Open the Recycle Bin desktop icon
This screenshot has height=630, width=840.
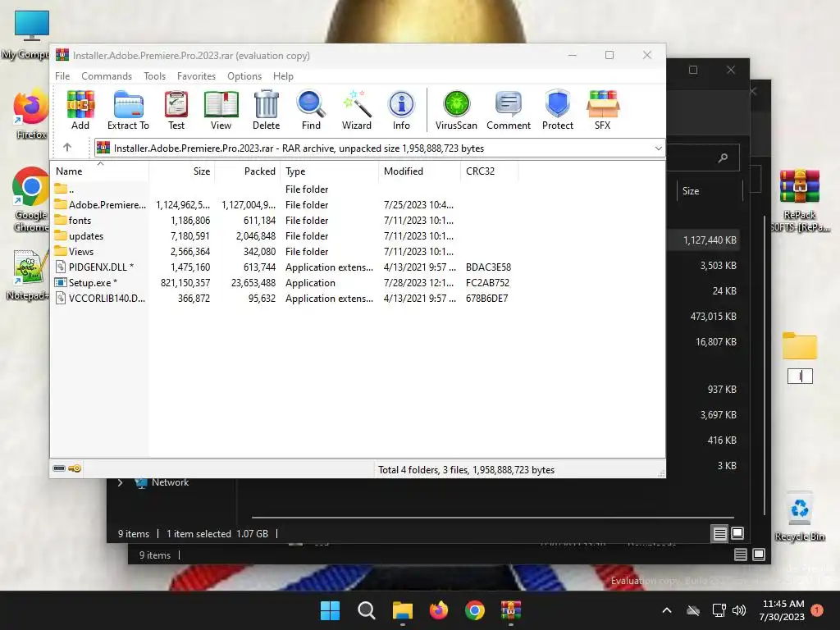click(x=800, y=517)
